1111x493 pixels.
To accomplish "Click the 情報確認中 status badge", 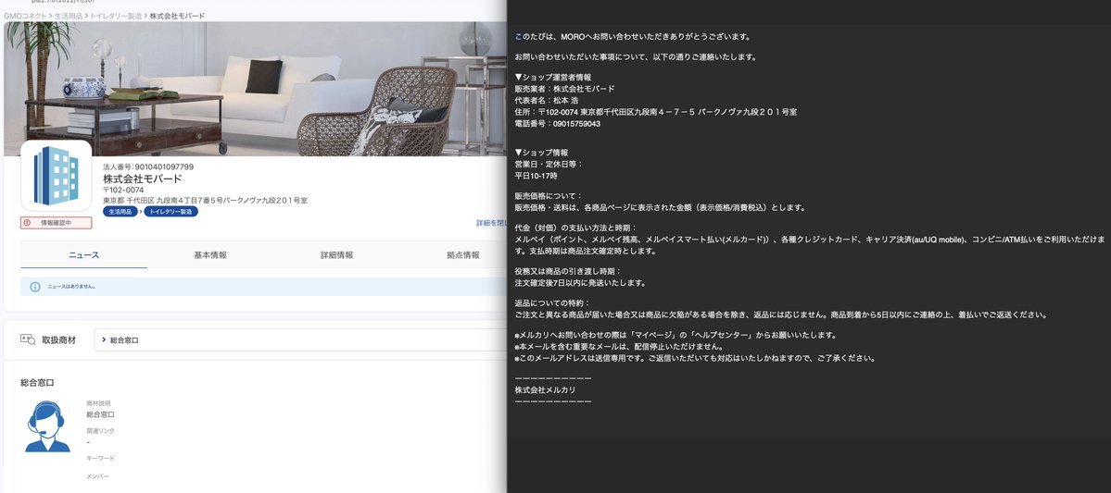I will point(56,224).
